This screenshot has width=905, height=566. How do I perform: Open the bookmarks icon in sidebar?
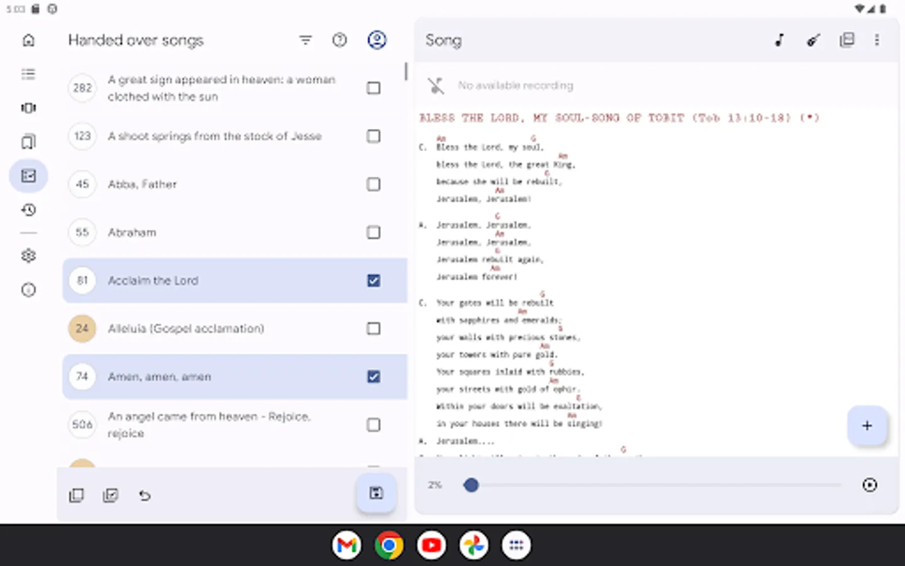[x=28, y=141]
